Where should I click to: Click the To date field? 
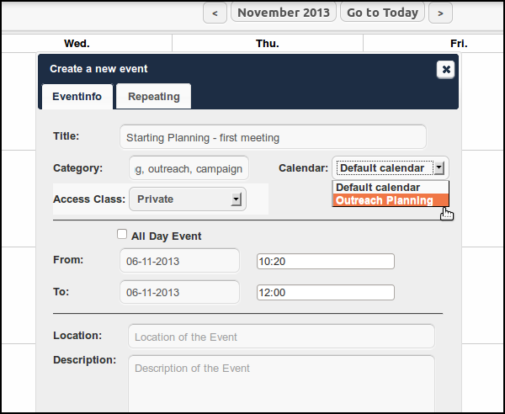tap(179, 293)
